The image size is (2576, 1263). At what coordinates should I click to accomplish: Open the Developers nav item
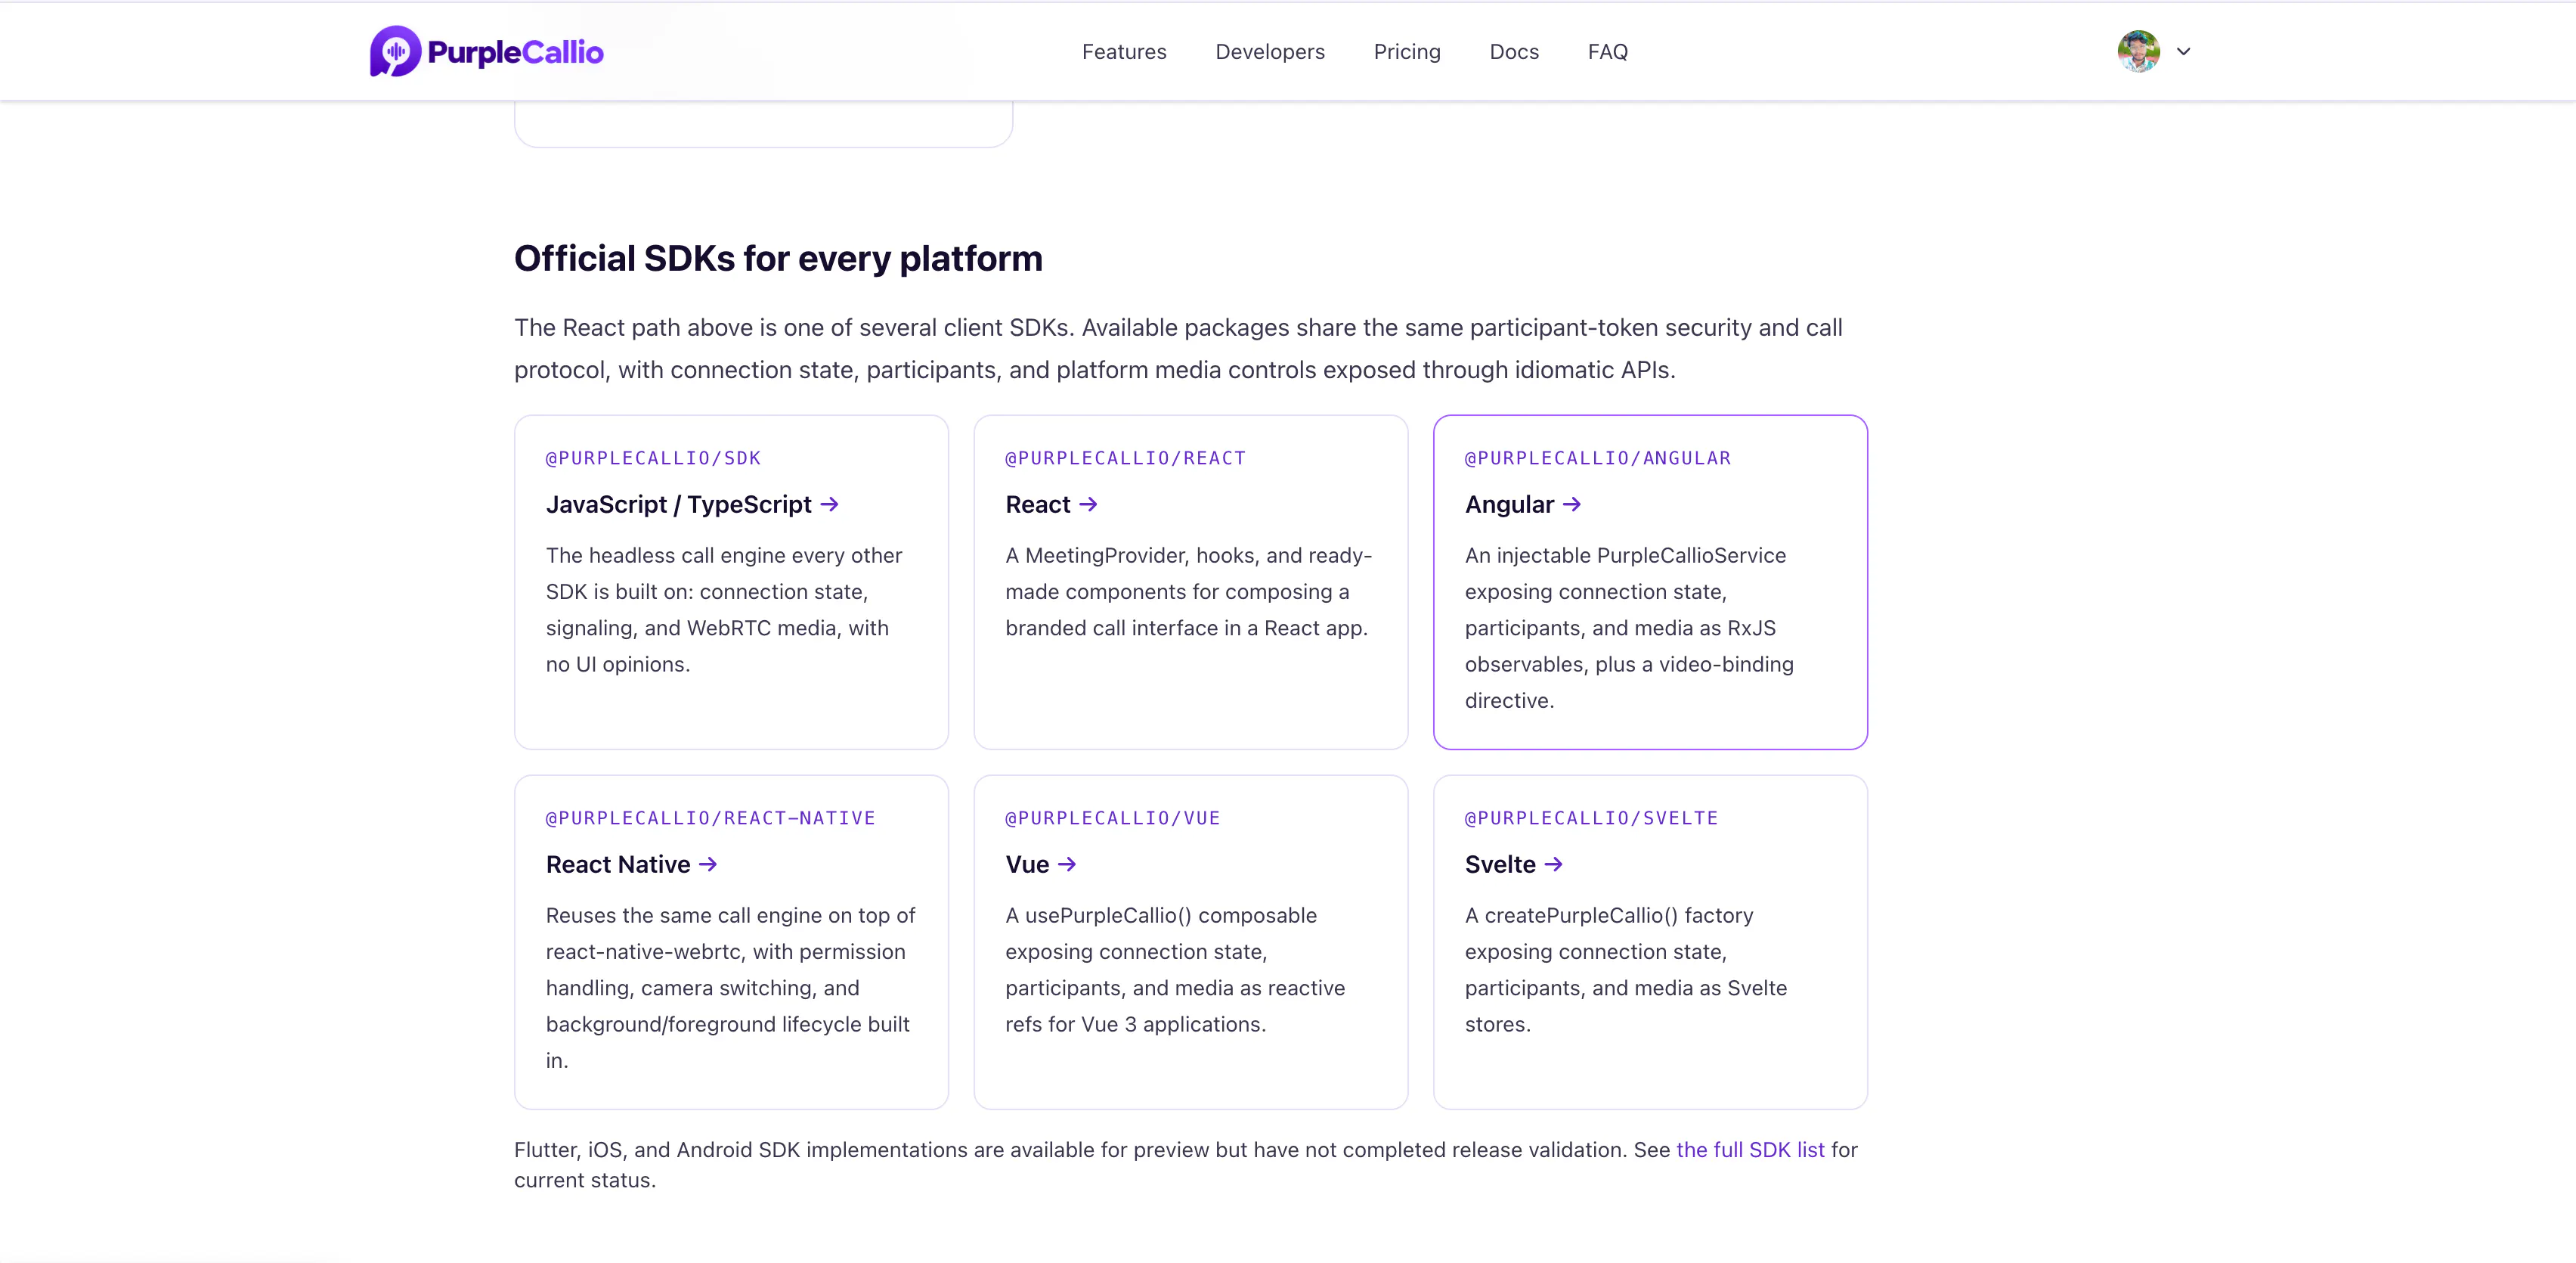pos(1270,52)
